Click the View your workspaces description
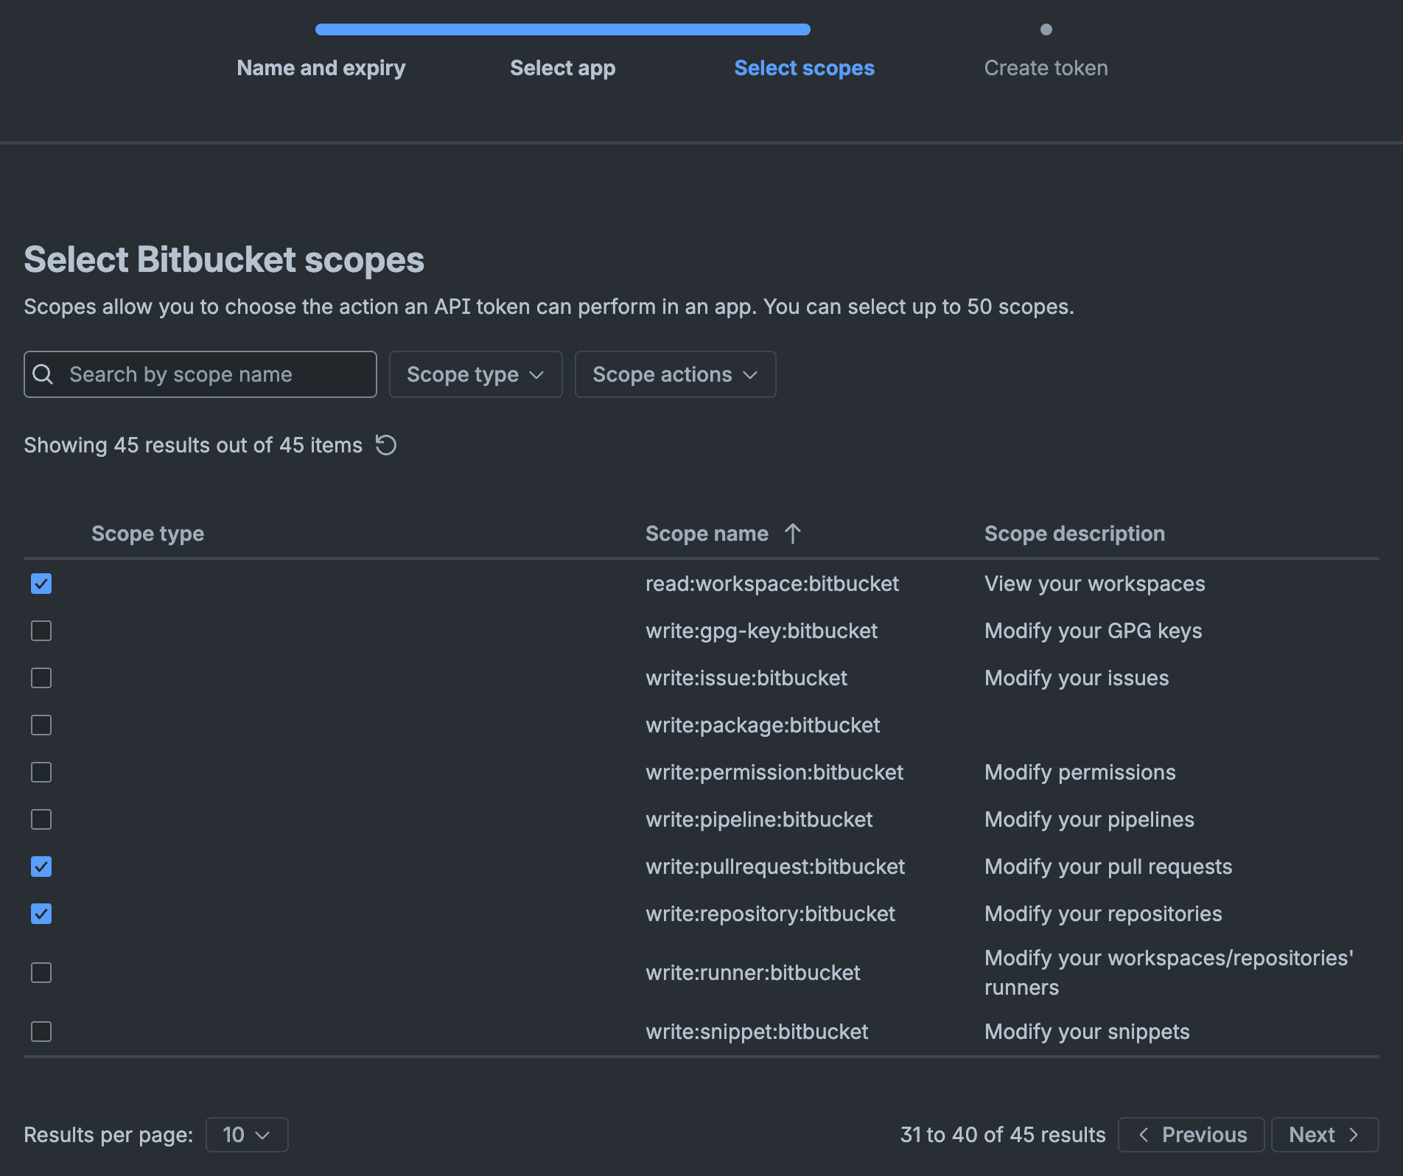1403x1176 pixels. click(1095, 584)
